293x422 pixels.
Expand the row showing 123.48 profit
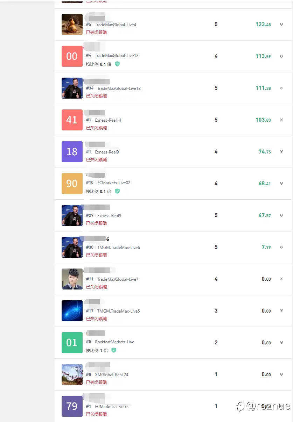pos(281,24)
